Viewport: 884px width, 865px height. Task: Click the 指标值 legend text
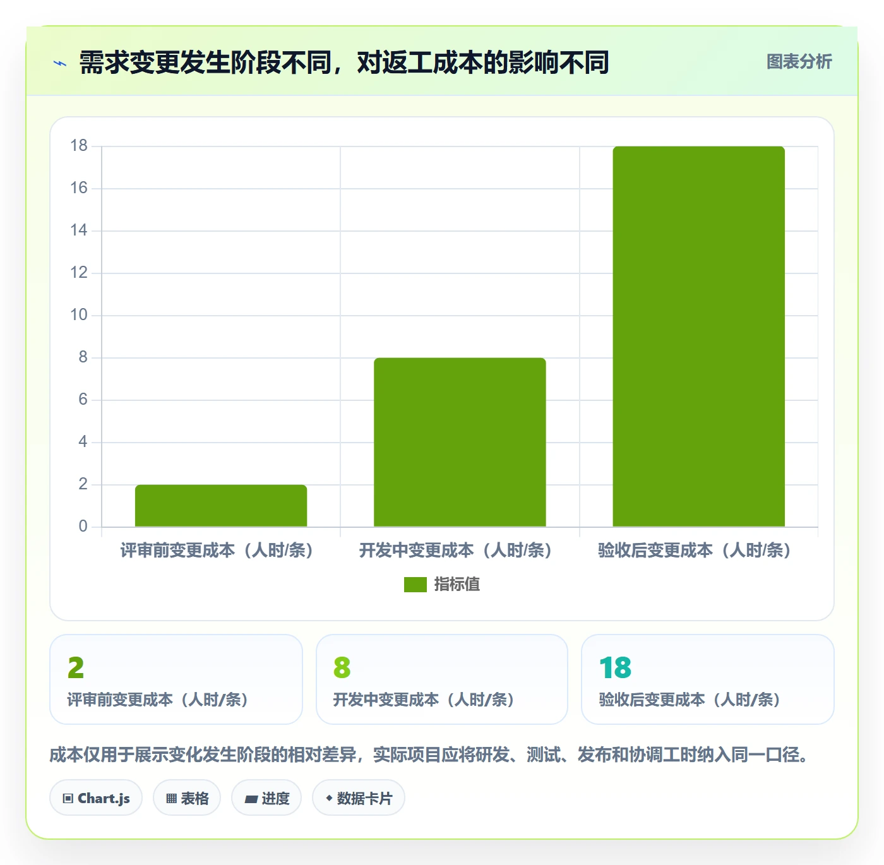457,585
